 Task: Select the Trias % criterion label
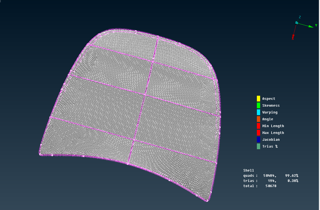pyautogui.click(x=270, y=146)
